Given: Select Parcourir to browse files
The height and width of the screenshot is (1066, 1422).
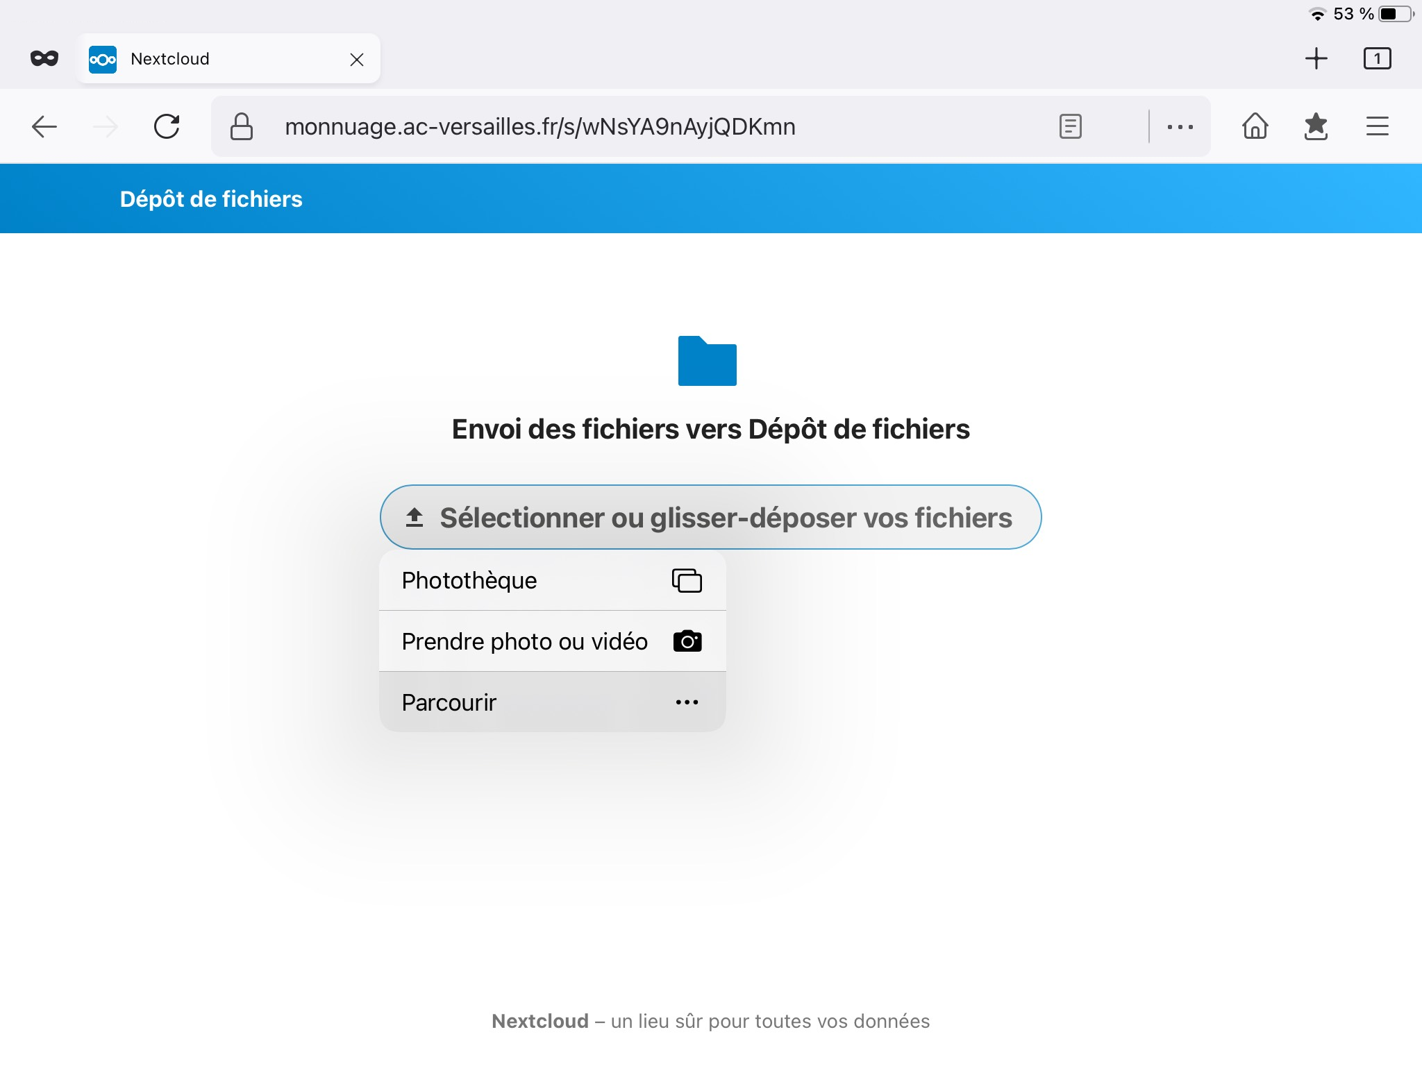Looking at the screenshot, I should pos(552,702).
